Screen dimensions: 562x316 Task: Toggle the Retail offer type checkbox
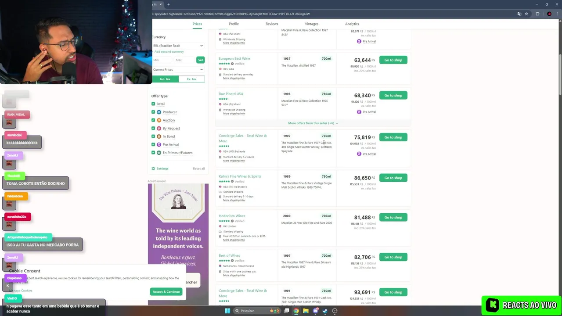click(153, 104)
